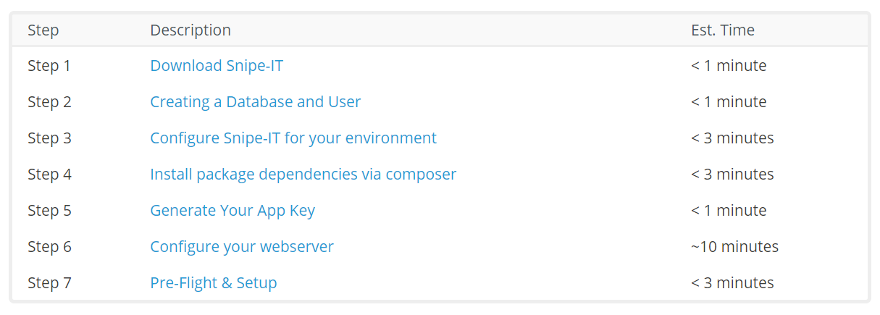Open the Download Snipe-IT link
Screen dimensions: 880x315
216,66
